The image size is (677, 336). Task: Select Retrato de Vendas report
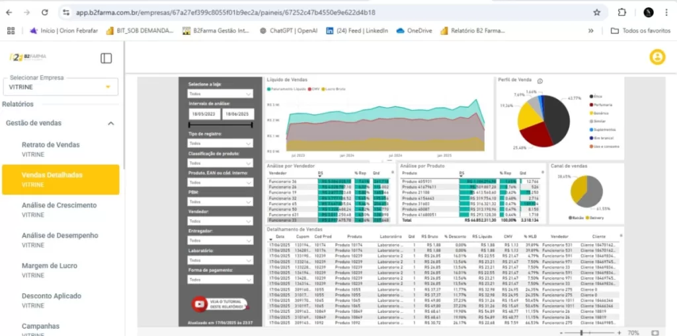(x=50, y=145)
